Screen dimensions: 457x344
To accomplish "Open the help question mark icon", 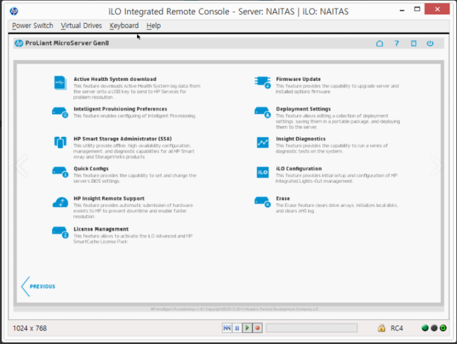I will pyautogui.click(x=396, y=44).
